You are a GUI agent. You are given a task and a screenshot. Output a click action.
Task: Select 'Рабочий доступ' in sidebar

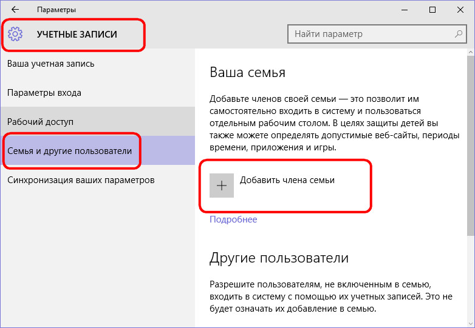point(98,121)
